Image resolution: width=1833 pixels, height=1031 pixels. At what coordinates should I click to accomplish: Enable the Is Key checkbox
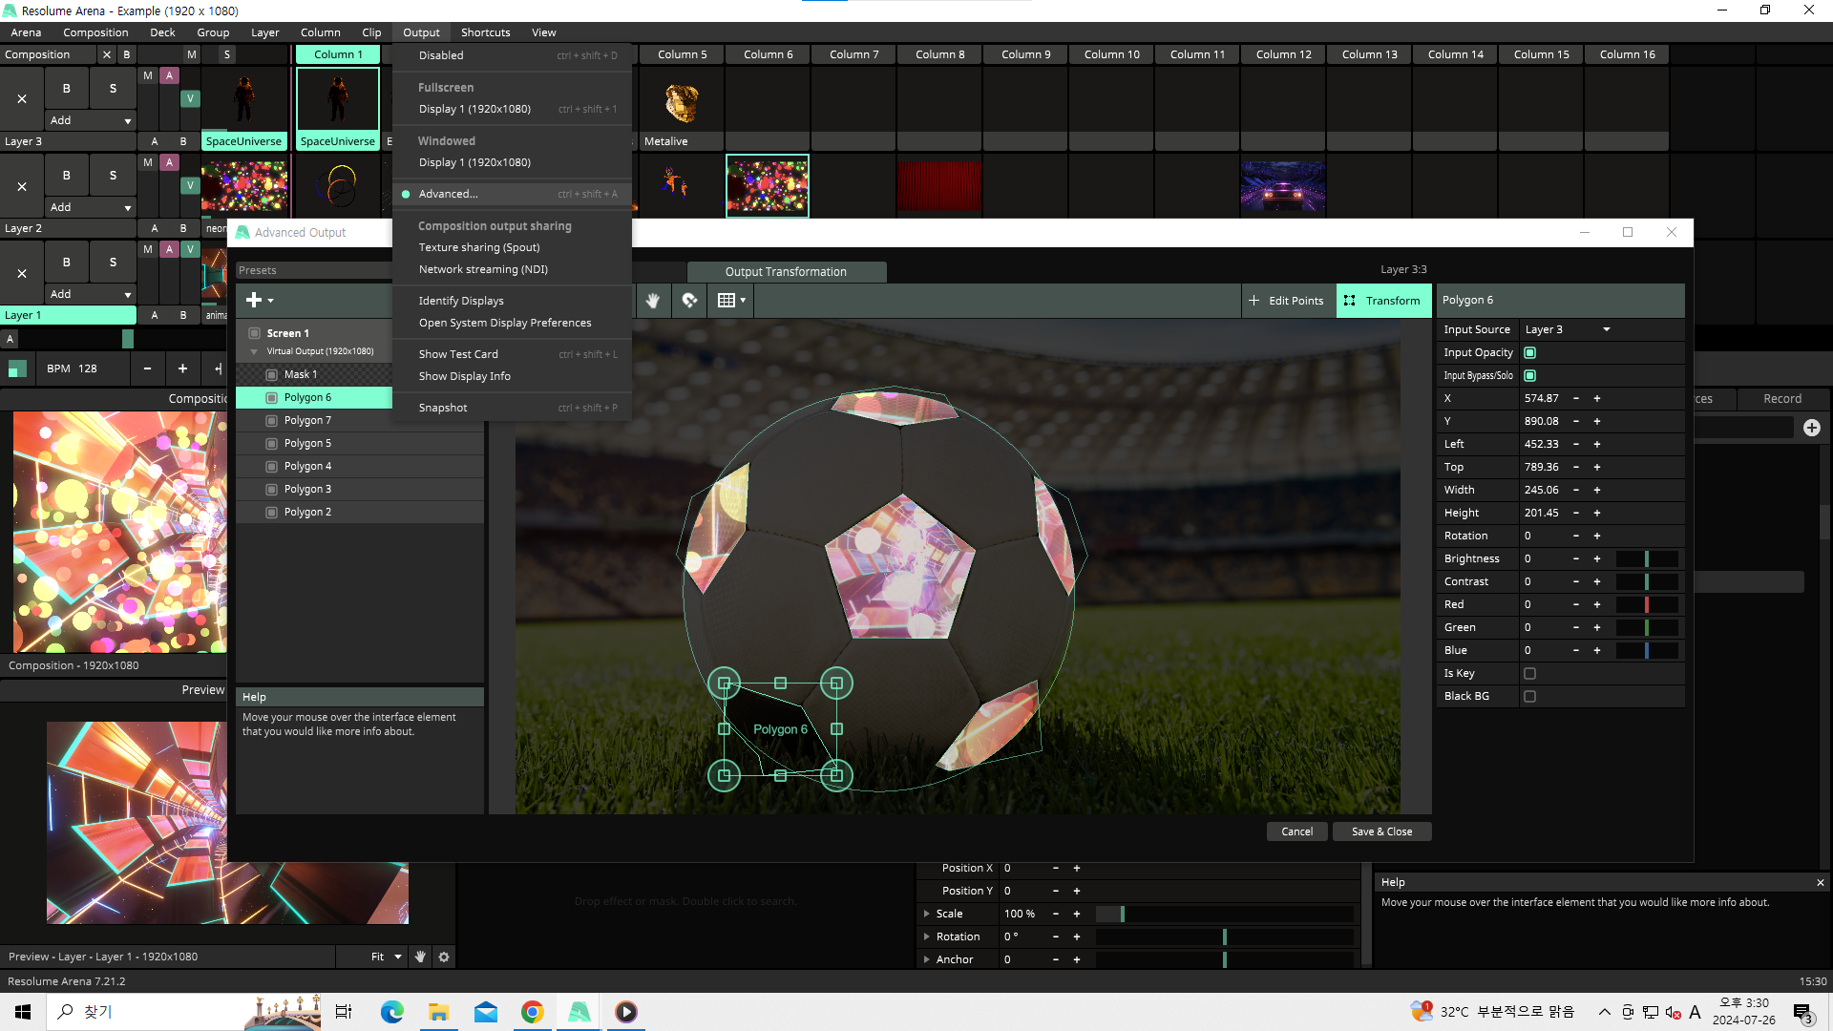coord(1529,674)
